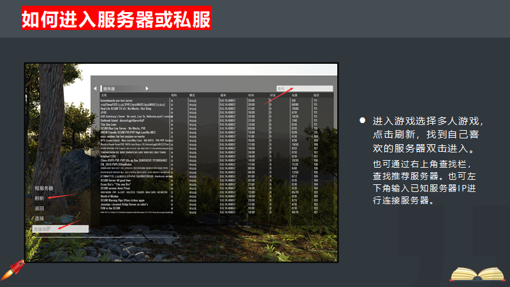The image size is (510, 287).
Task: Select 'HIGH NOON - PVP' server row
Action: [x=216, y=193]
